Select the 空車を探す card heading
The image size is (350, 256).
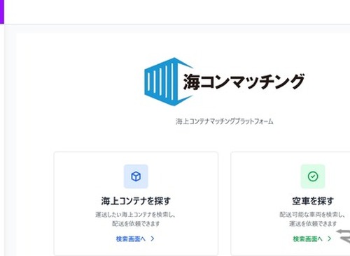[x=313, y=201]
